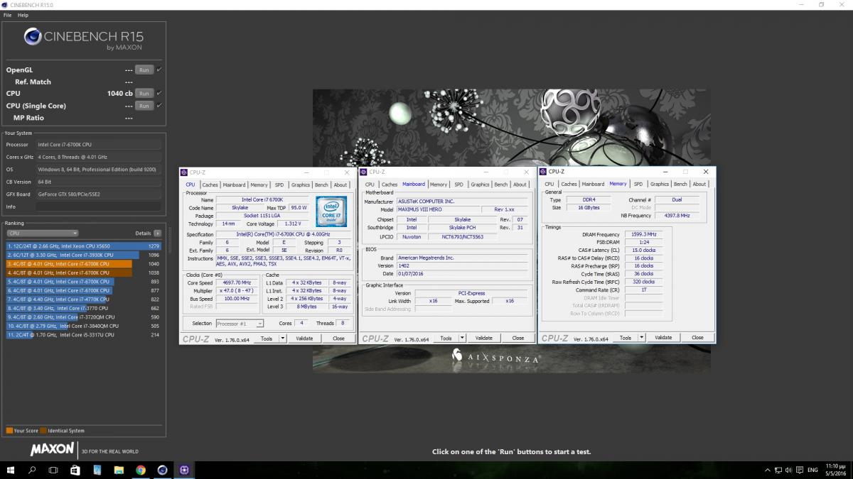Expand ranking Details arrow button
This screenshot has height=479, width=853.
coord(157,233)
